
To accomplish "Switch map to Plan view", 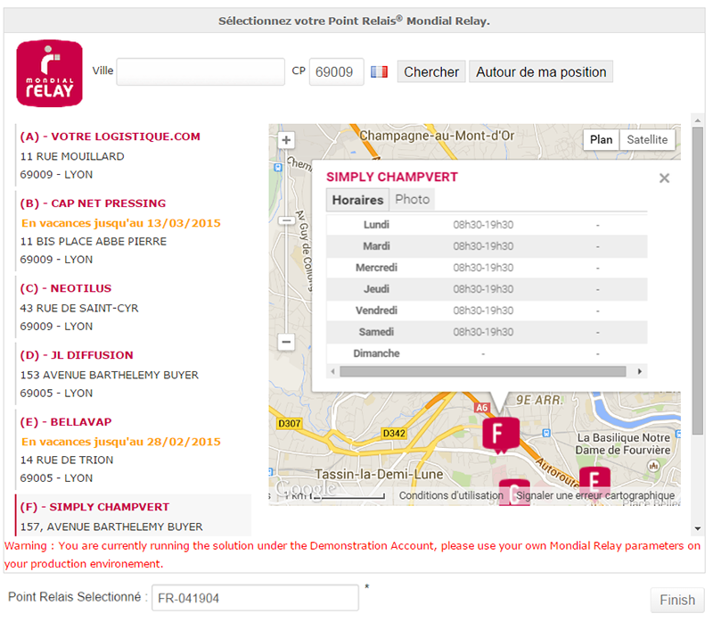I will [x=601, y=140].
